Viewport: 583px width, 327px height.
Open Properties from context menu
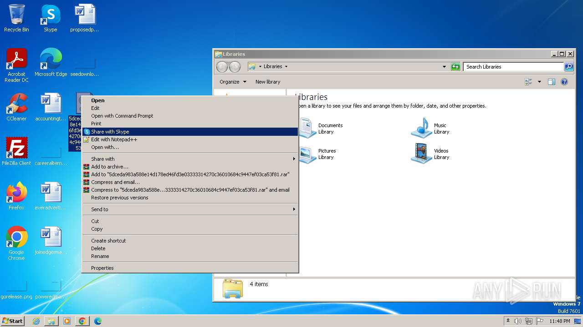tap(189, 268)
